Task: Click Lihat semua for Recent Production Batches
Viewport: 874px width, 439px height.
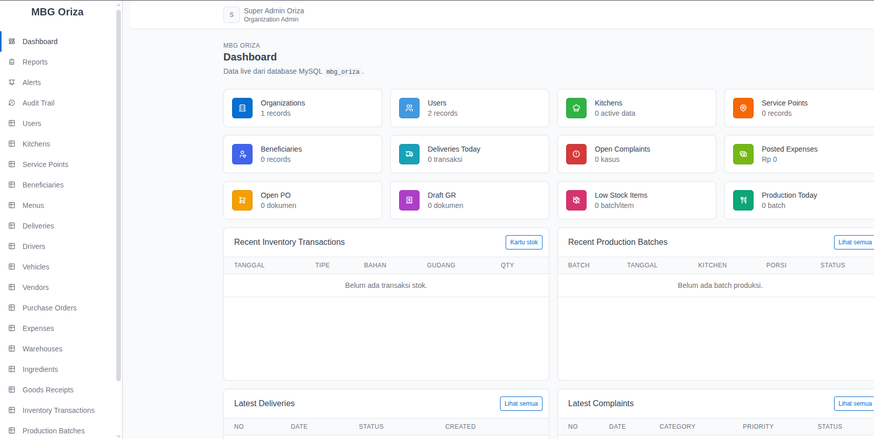Action: coord(855,242)
